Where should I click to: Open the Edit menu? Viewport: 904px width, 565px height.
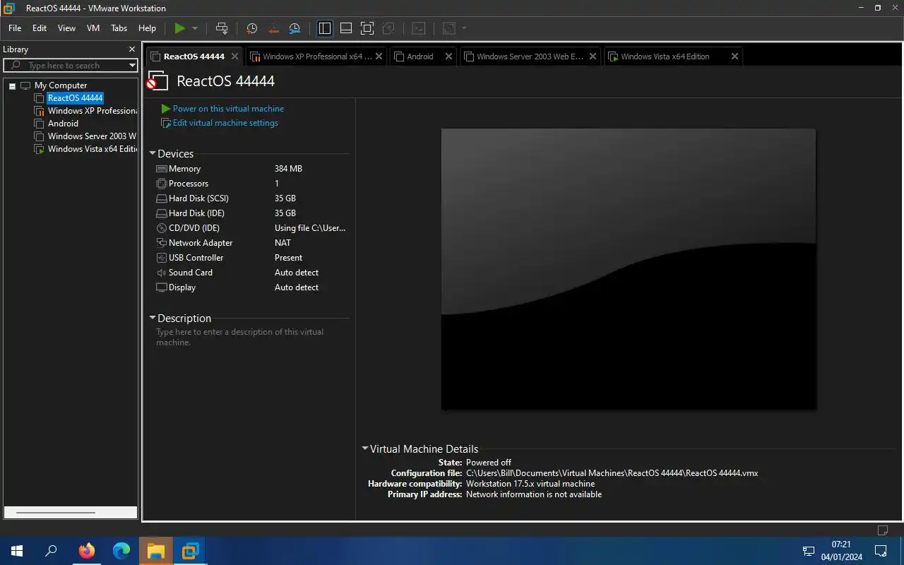pyautogui.click(x=40, y=28)
